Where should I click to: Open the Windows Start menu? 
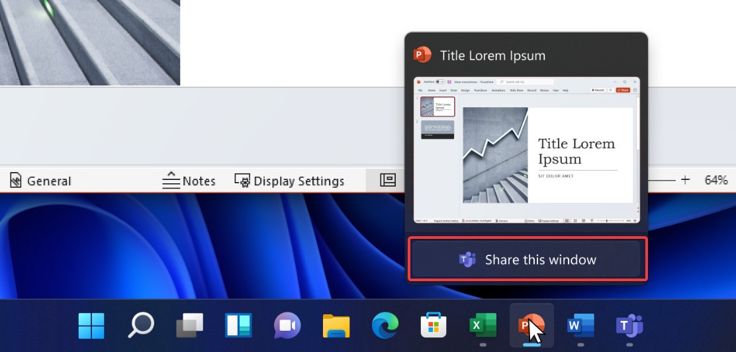point(91,326)
